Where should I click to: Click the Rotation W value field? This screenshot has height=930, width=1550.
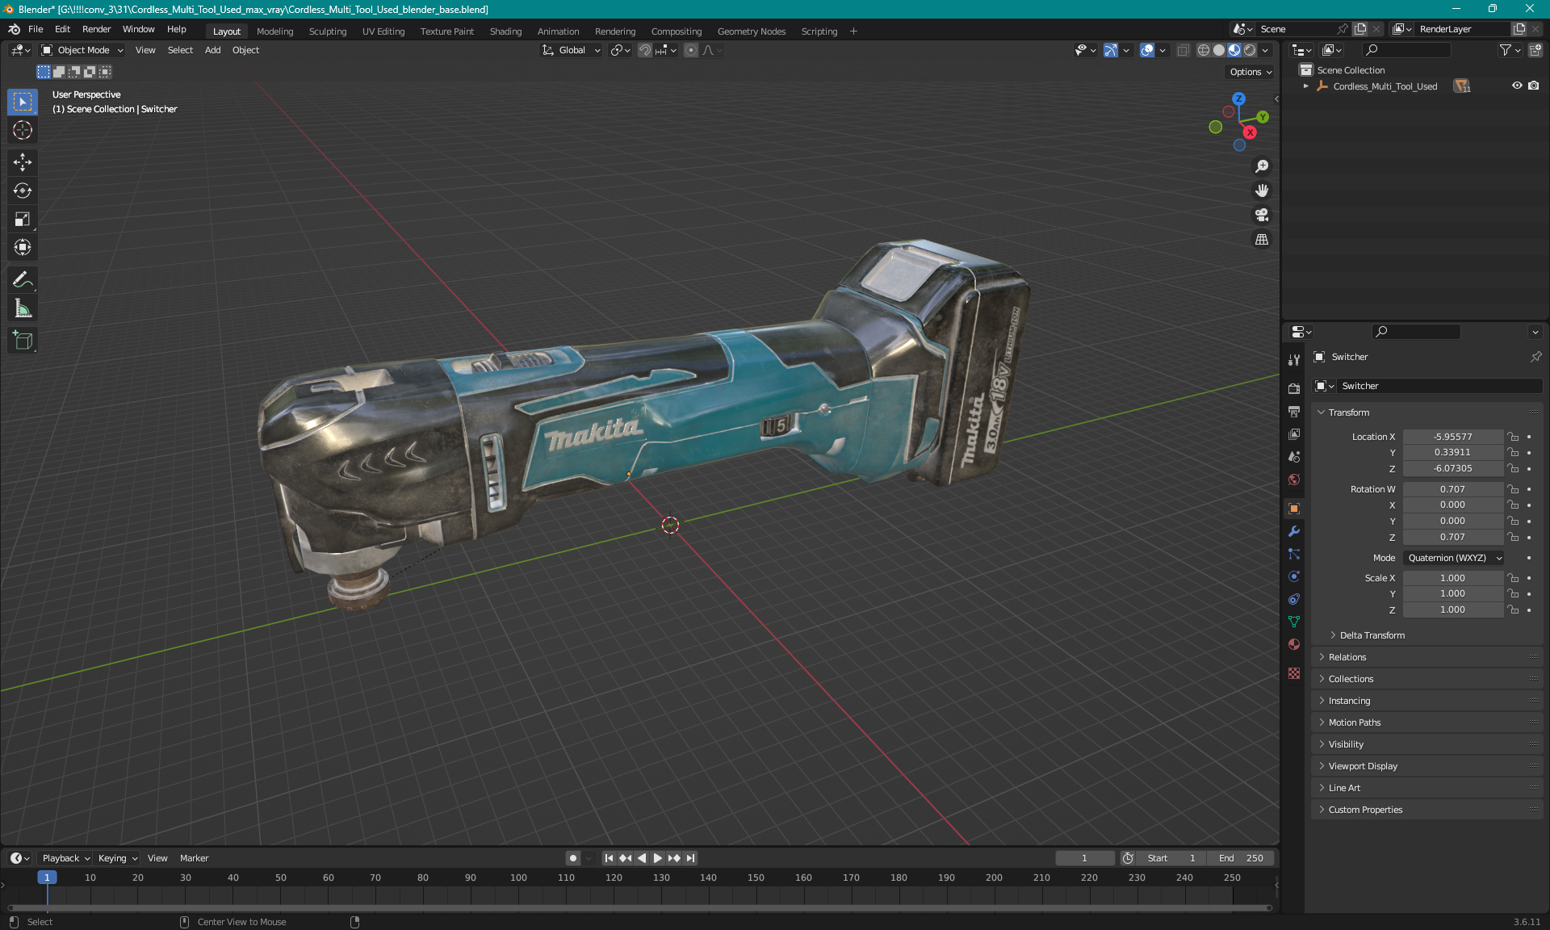point(1452,489)
